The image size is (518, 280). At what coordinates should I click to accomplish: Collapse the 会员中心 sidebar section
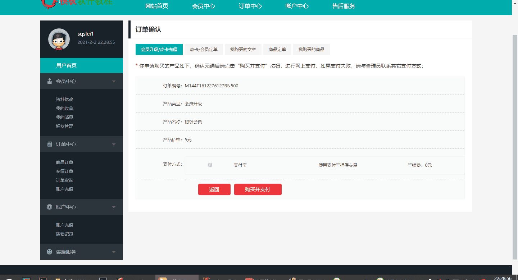[114, 81]
